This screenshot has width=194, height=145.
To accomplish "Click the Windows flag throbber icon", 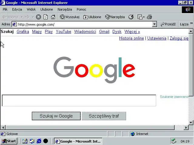I will click(x=187, y=9).
